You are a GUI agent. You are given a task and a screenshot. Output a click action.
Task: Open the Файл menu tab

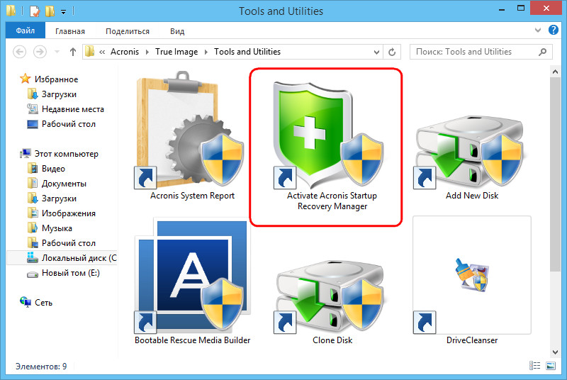pyautogui.click(x=26, y=30)
